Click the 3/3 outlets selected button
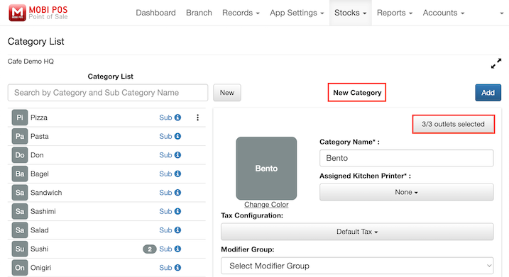This screenshot has height=277, width=509. (x=453, y=124)
